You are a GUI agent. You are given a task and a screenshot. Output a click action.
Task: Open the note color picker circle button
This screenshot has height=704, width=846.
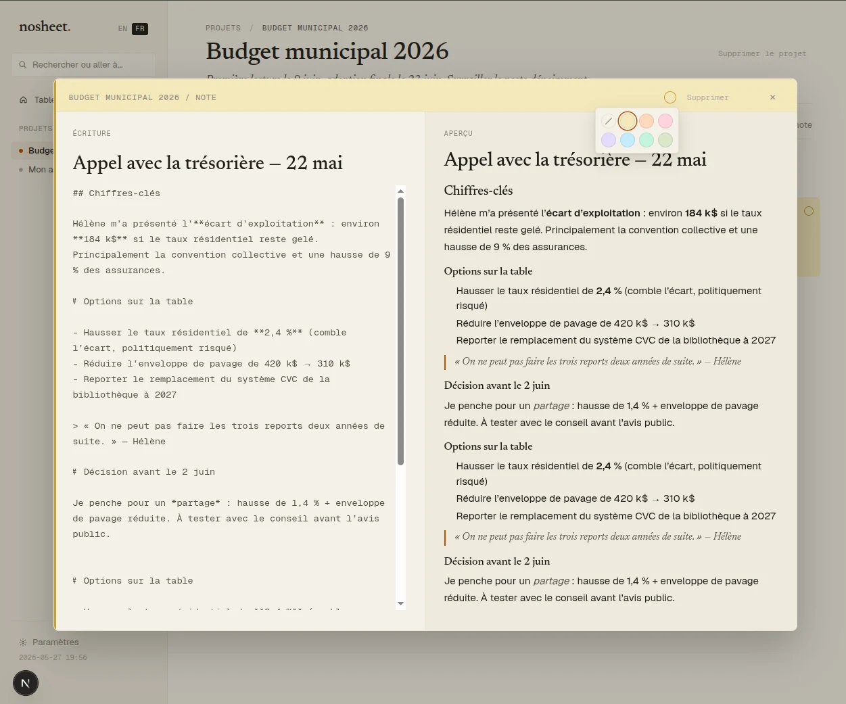(x=669, y=97)
